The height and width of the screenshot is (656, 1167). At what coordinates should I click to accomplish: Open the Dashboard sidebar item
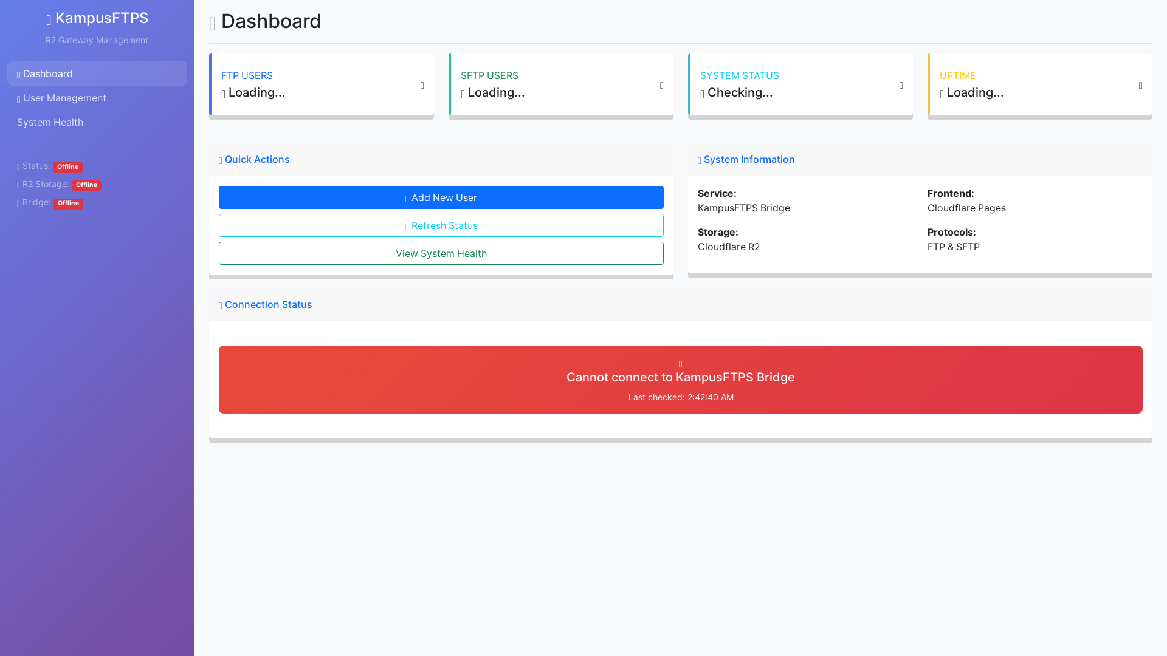click(97, 73)
